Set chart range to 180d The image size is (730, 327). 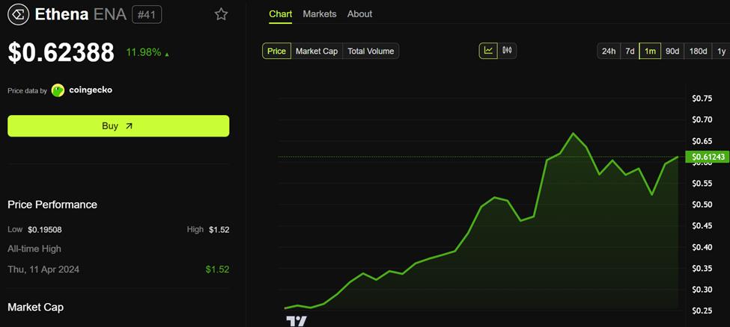click(x=699, y=51)
